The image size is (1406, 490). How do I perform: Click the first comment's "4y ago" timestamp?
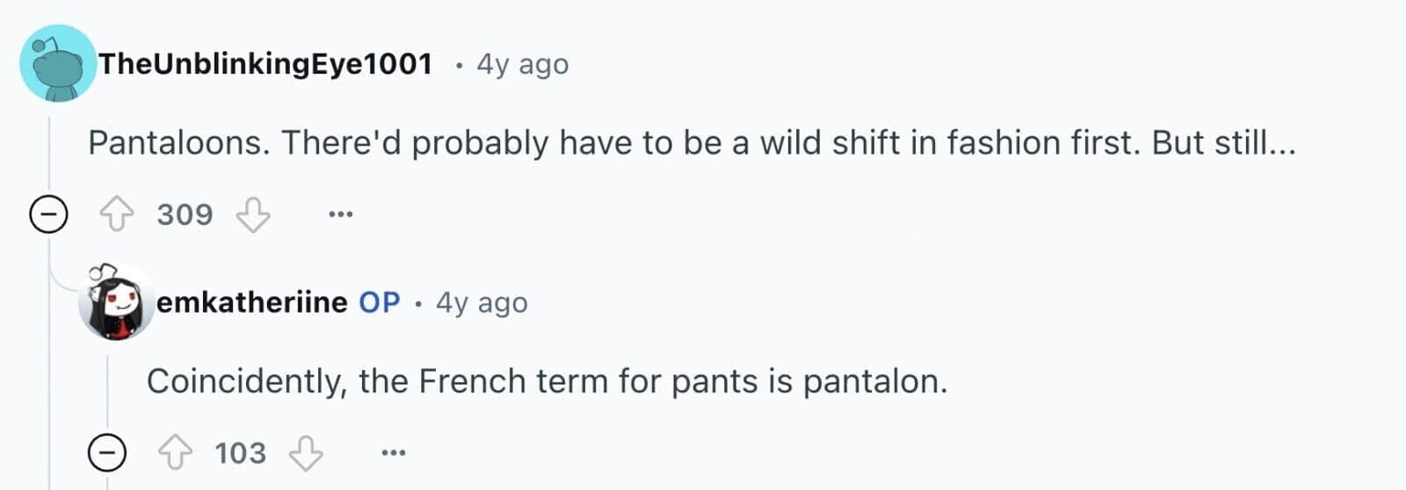522,64
